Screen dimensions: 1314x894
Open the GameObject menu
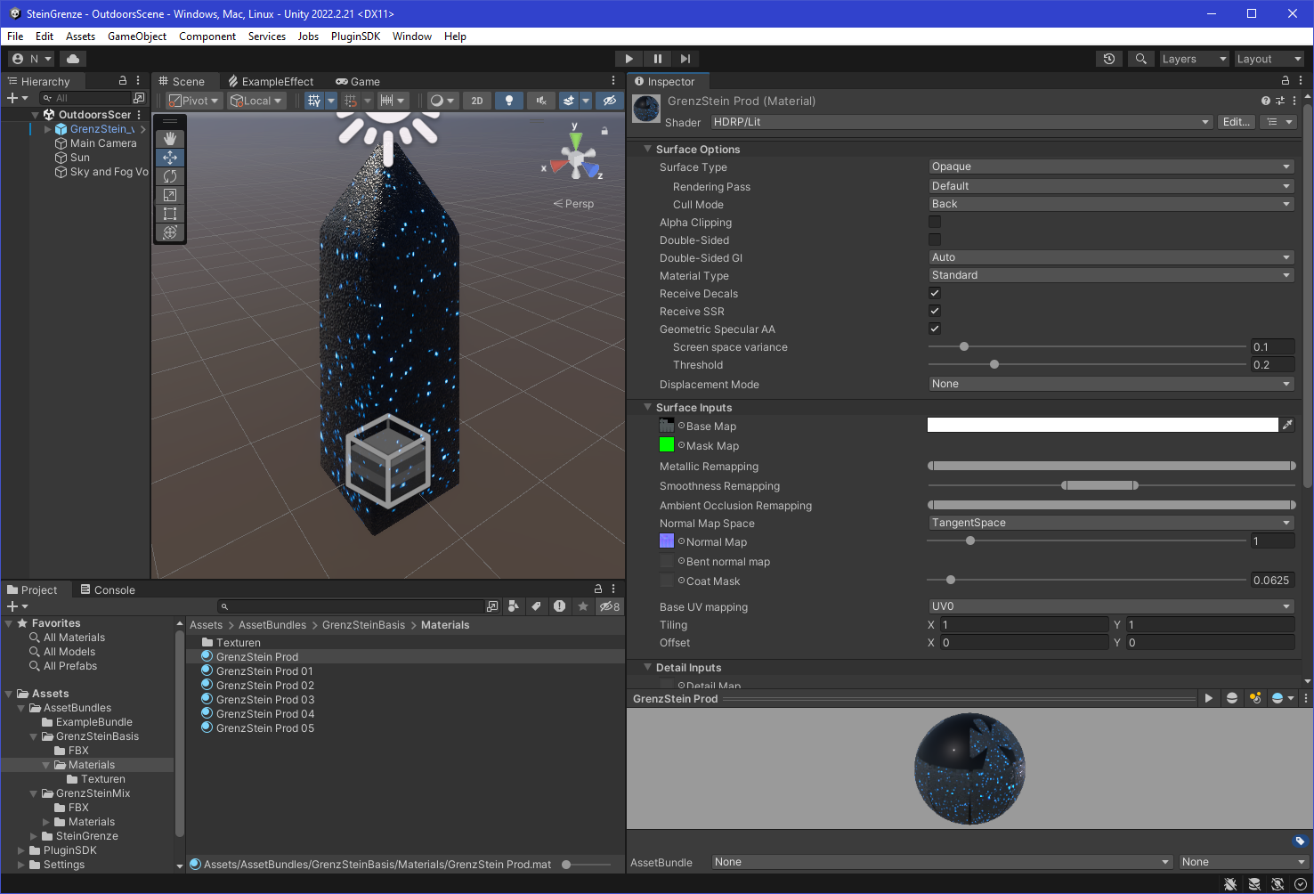coord(136,37)
